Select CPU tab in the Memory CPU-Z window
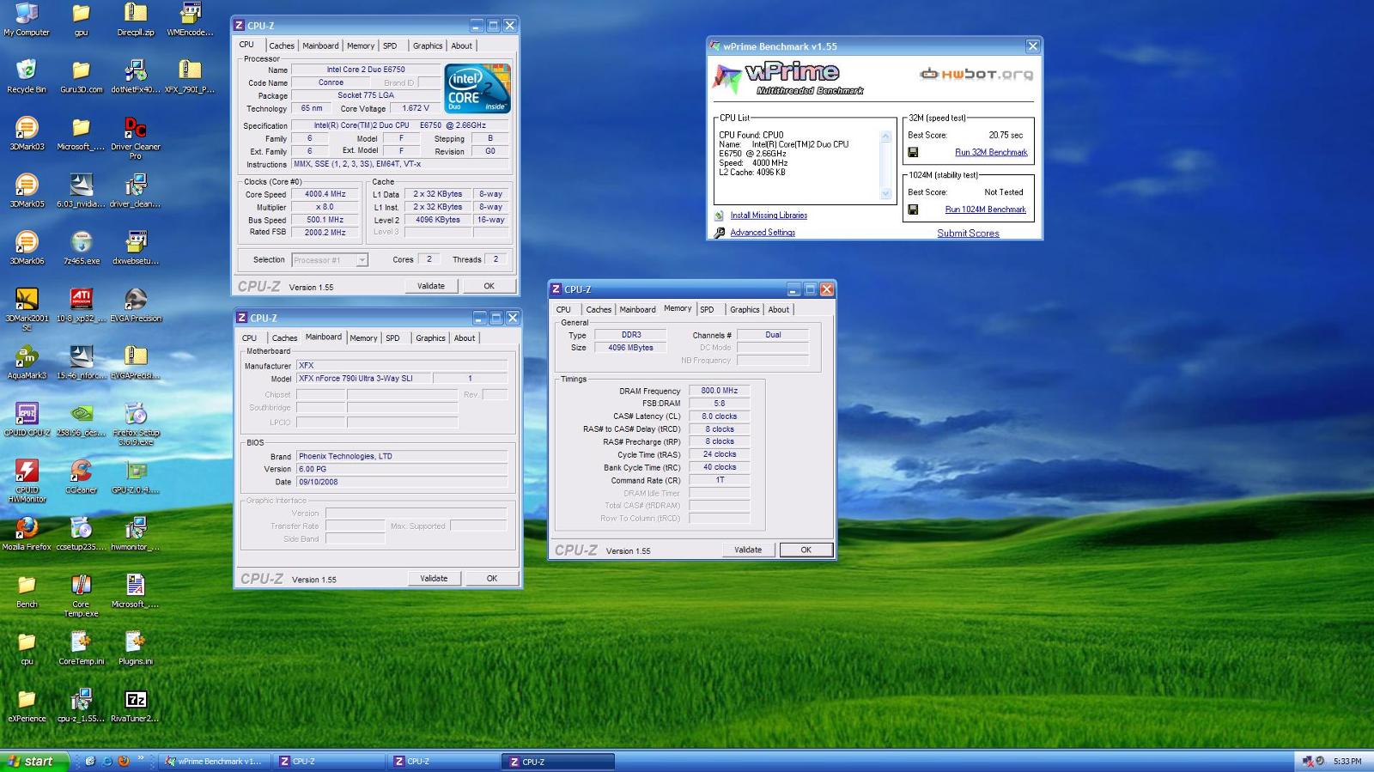This screenshot has width=1374, height=772. point(563,309)
